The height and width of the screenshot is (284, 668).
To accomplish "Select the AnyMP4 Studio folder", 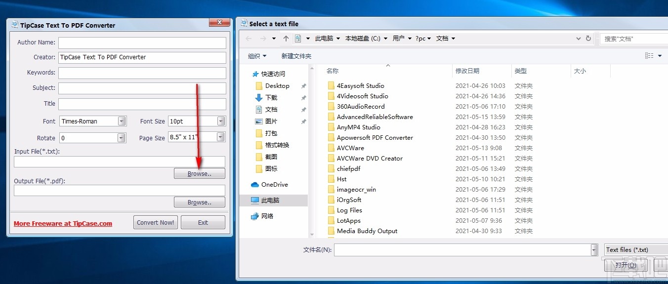I will (x=354, y=127).
